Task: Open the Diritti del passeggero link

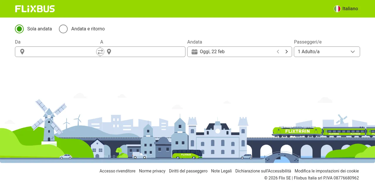Action: point(188,171)
